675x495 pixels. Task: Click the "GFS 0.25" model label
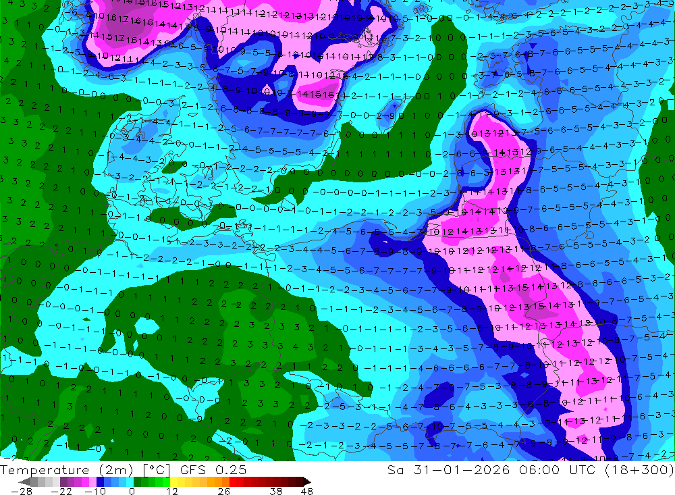tap(213, 469)
